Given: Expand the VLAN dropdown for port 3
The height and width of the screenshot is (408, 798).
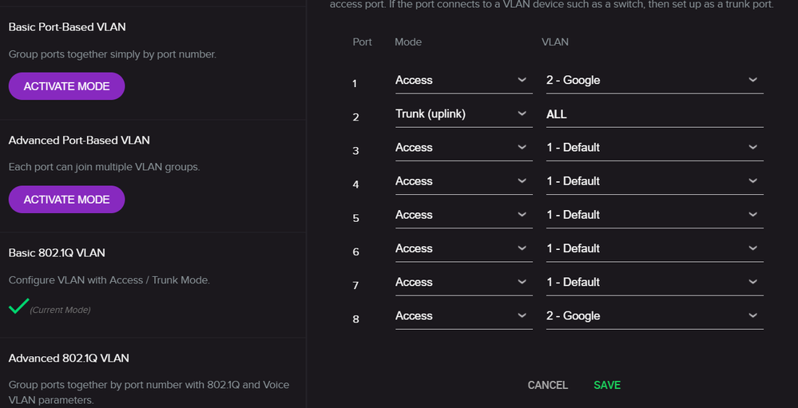Looking at the screenshot, I should point(654,148).
